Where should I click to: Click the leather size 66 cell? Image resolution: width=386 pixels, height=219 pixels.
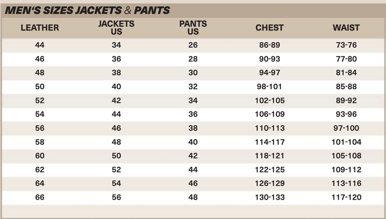(x=40, y=197)
